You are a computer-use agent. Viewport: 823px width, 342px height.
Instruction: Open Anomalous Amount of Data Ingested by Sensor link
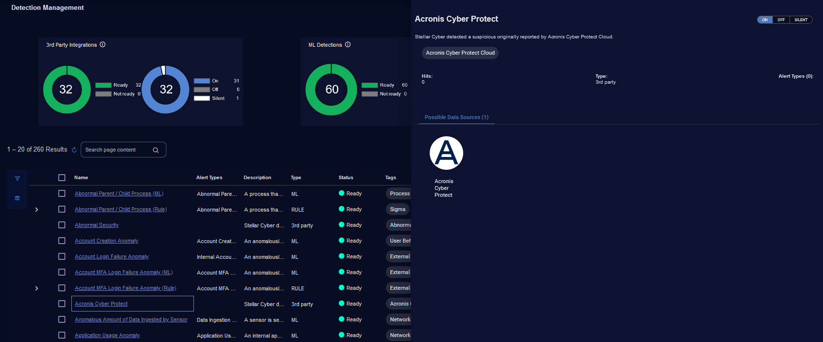pyautogui.click(x=131, y=319)
